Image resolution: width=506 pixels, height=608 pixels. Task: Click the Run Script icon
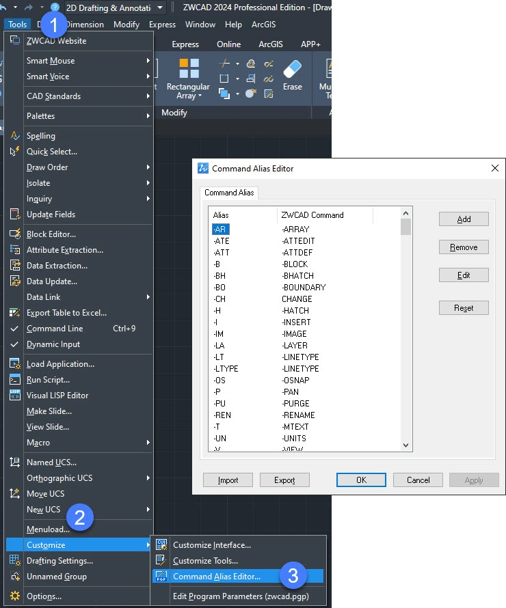(15, 380)
